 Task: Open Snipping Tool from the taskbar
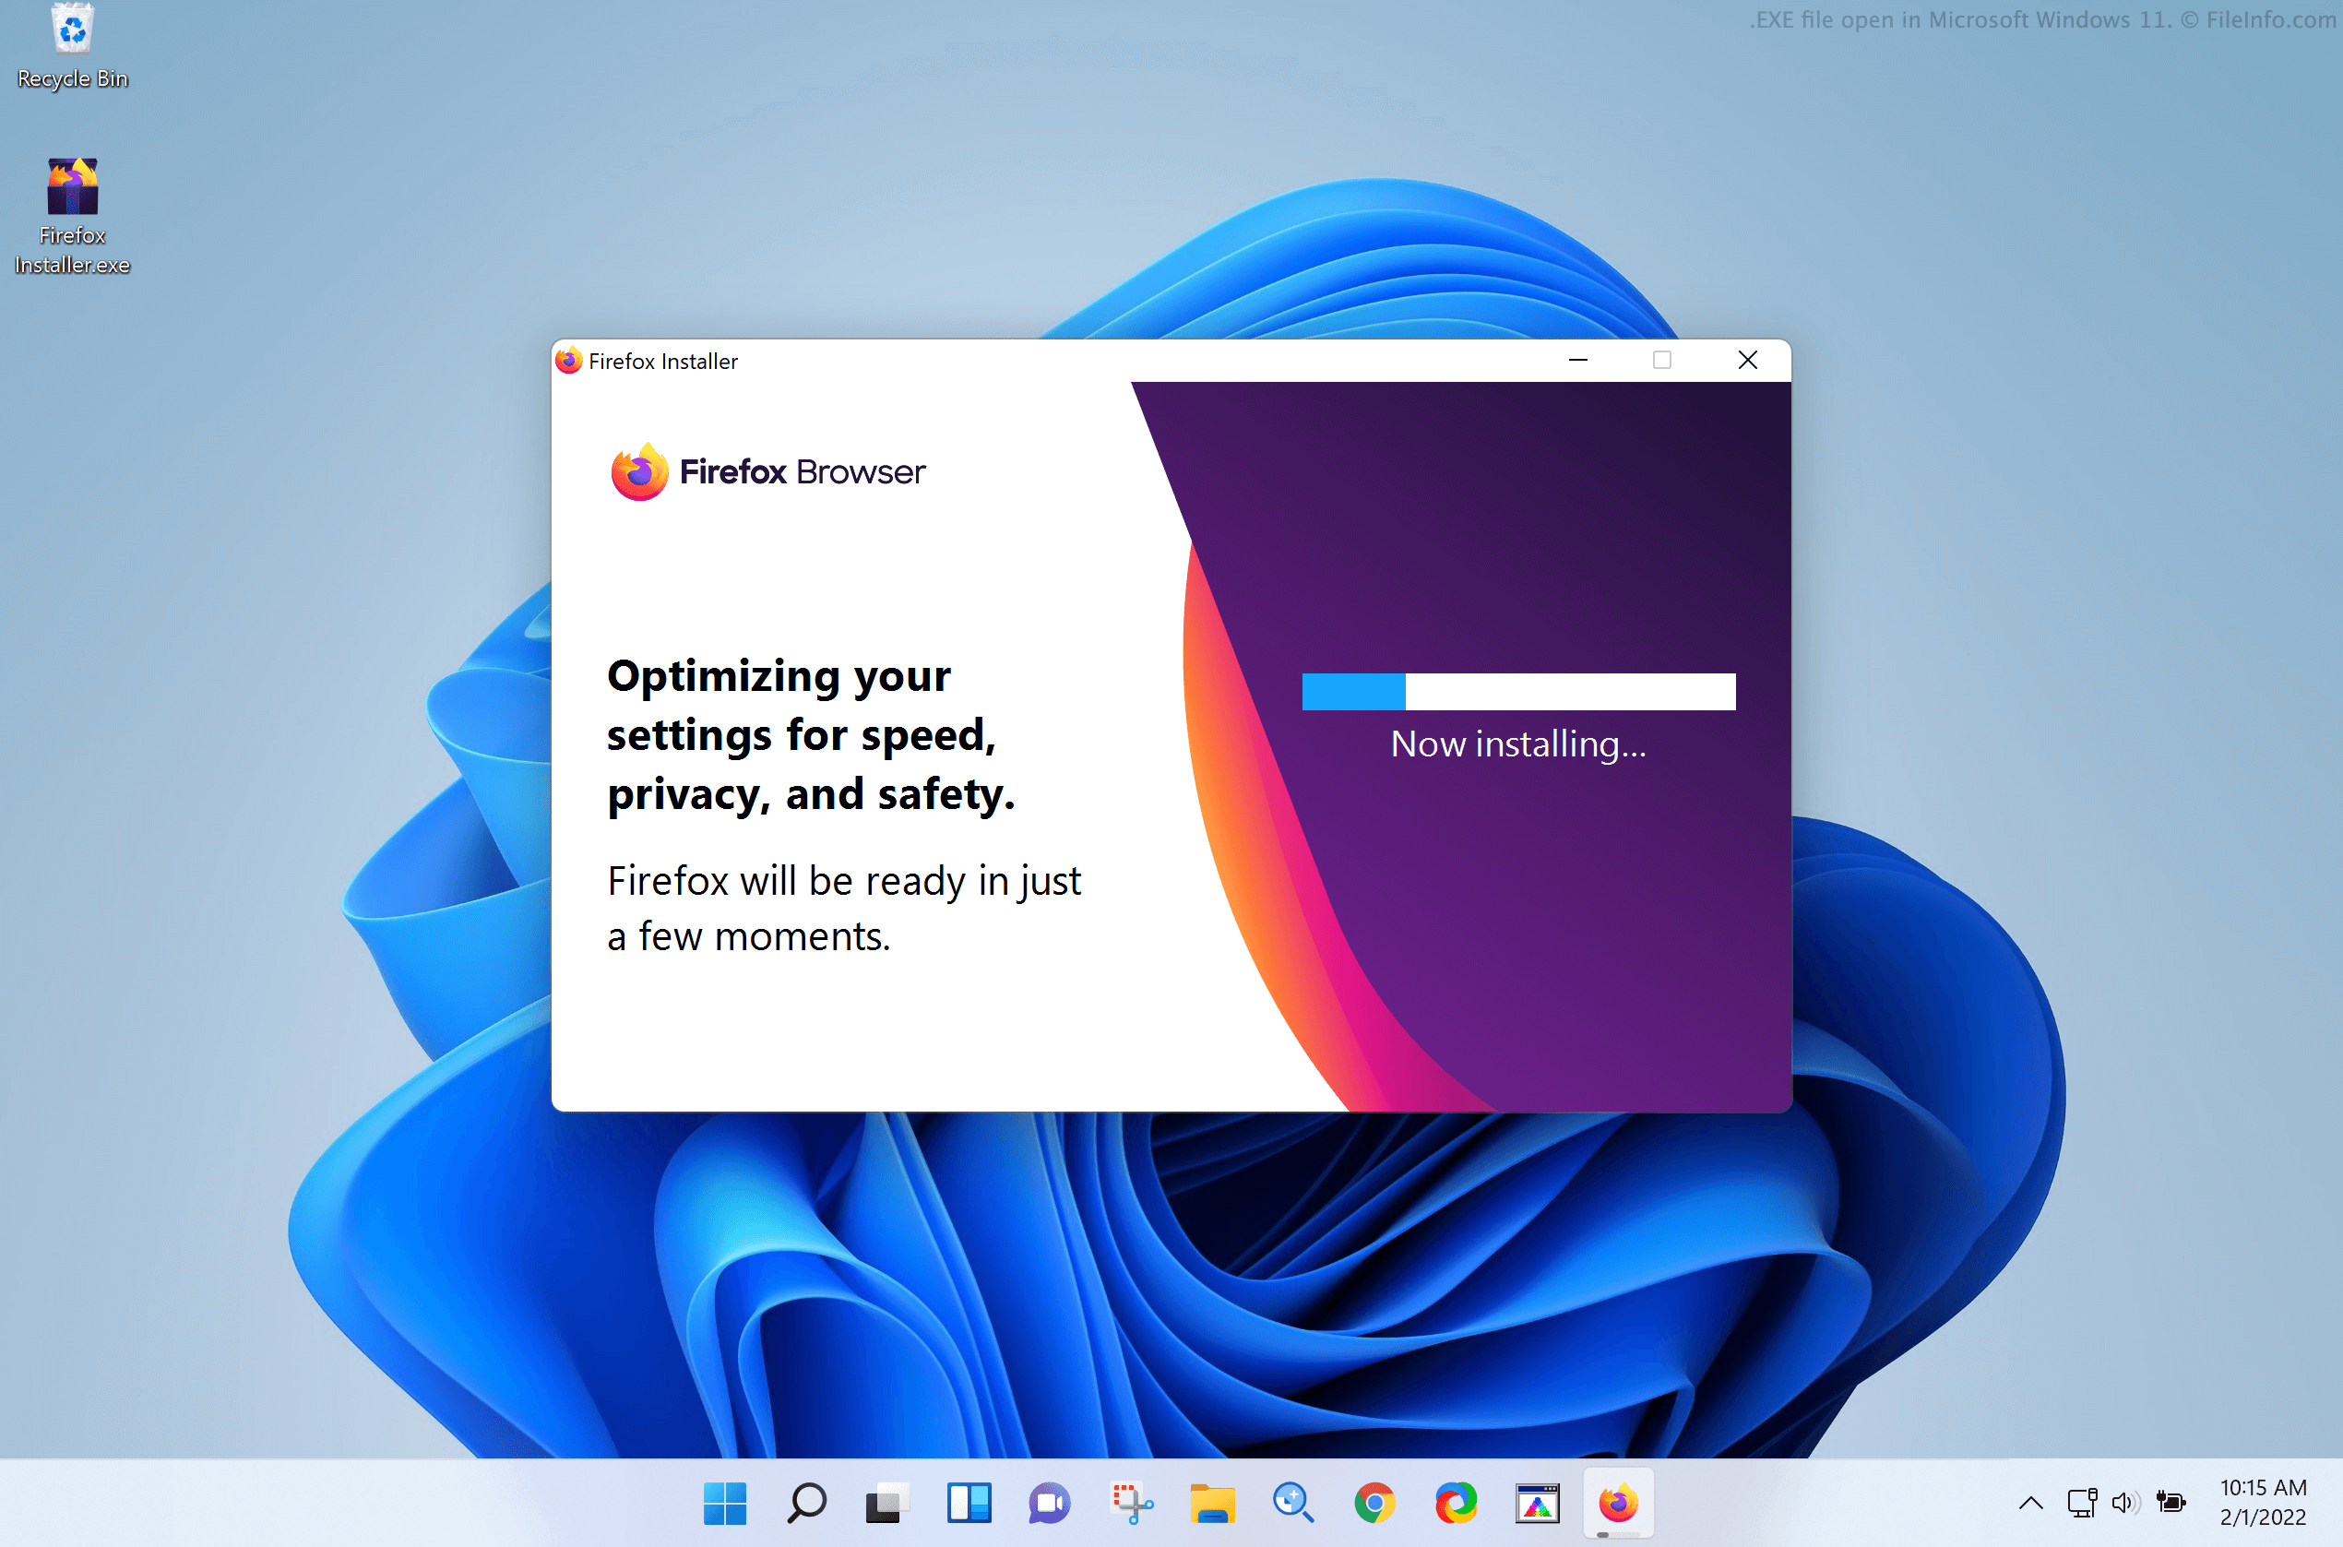pyautogui.click(x=1132, y=1503)
